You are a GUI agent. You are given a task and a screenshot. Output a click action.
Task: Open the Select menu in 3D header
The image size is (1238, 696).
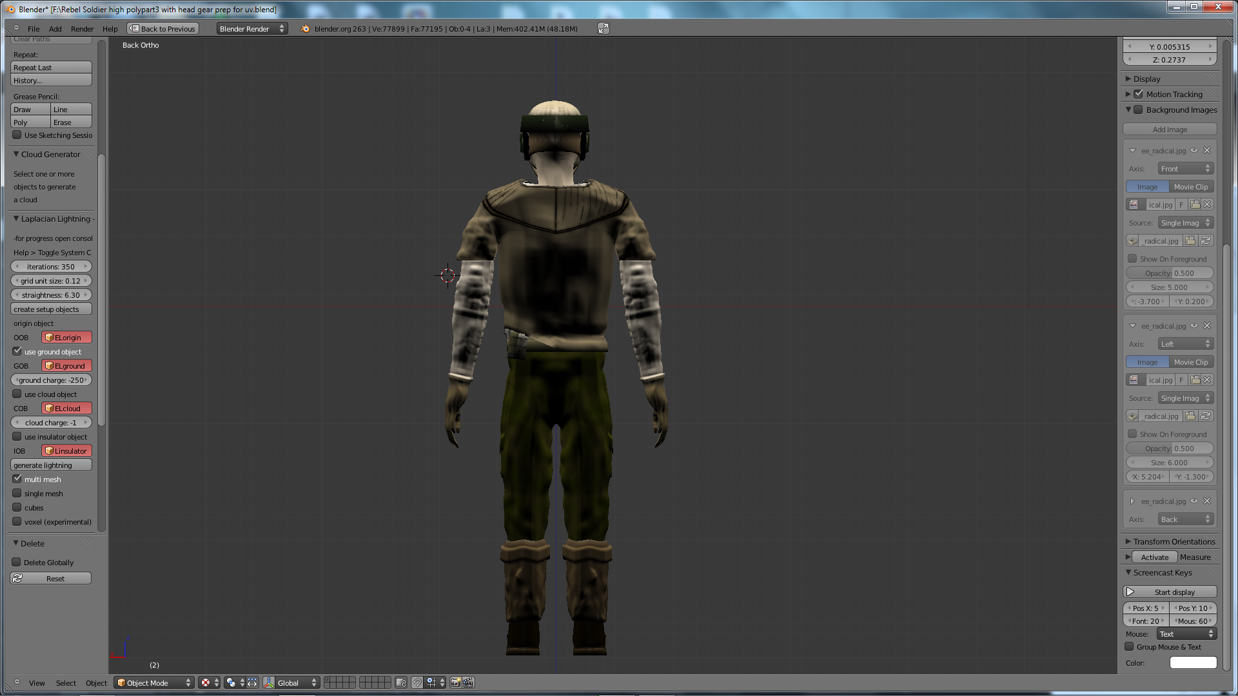point(66,682)
